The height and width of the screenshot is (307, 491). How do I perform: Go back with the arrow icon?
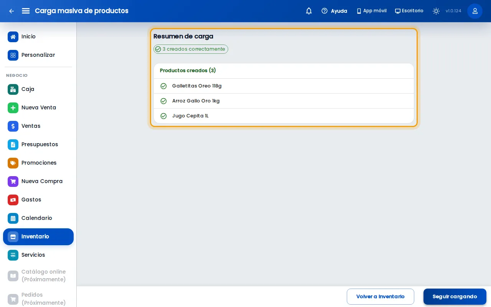12,11
